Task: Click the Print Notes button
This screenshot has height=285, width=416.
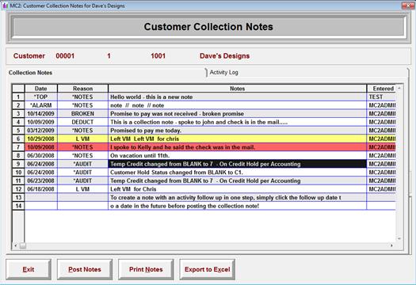Action: pos(146,269)
